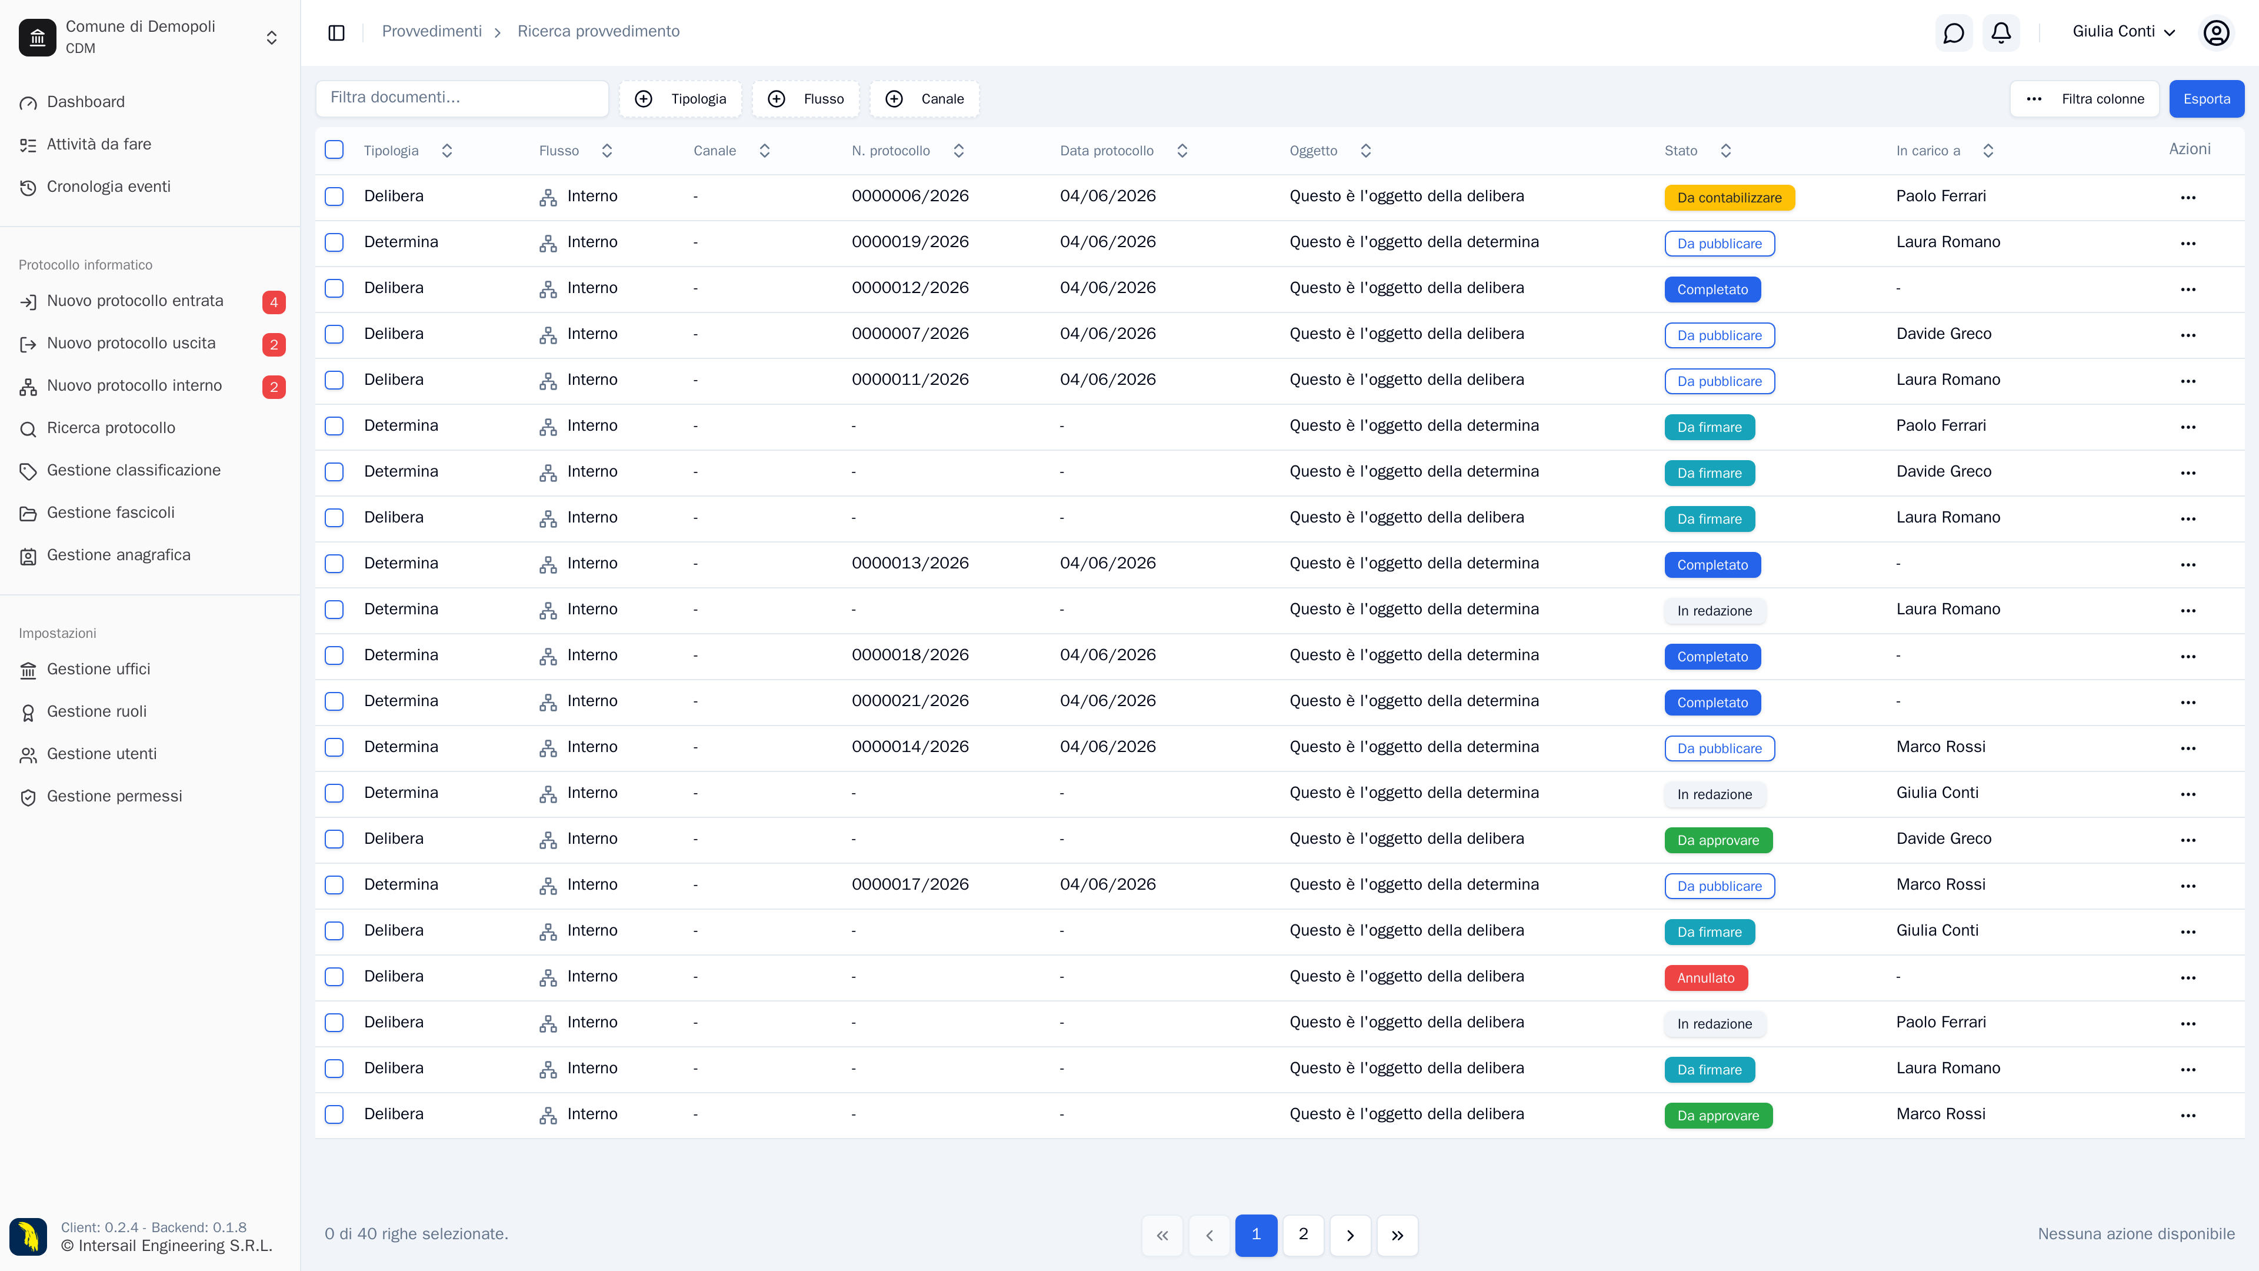Check the row with protocol 0000013/2026
The height and width of the screenshot is (1271, 2259).
[x=334, y=563]
